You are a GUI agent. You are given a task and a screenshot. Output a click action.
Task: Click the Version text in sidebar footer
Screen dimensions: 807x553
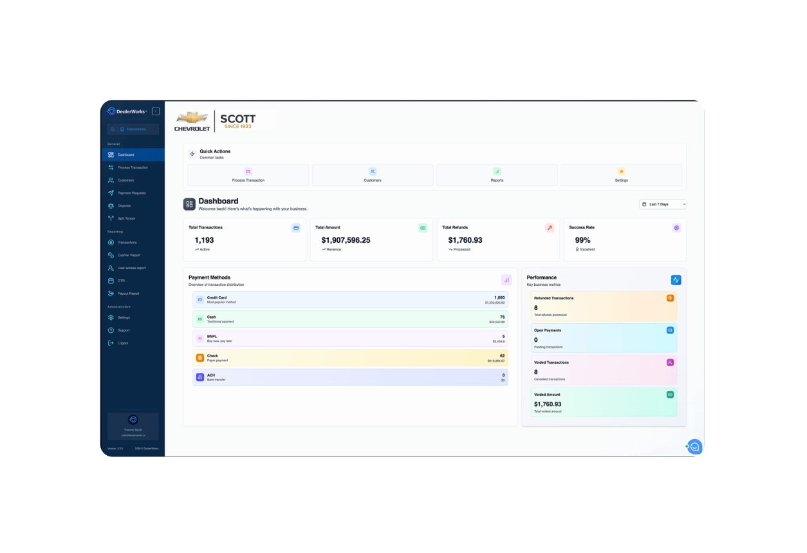[115, 449]
